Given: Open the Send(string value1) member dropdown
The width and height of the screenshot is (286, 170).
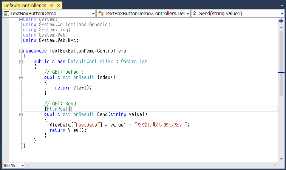Looking at the screenshot, I should tap(282, 14).
